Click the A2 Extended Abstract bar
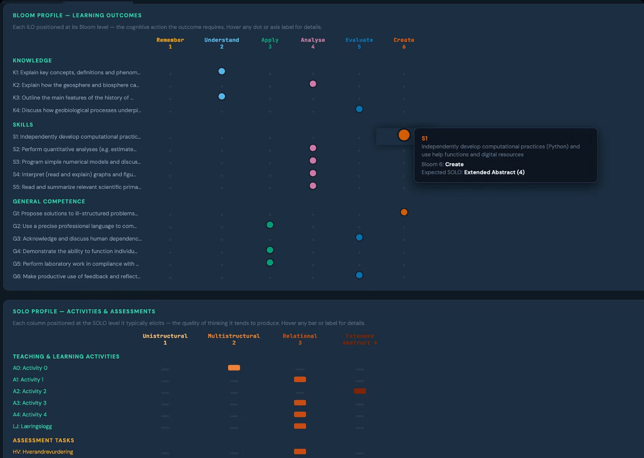This screenshot has height=458, width=644. 360,391
